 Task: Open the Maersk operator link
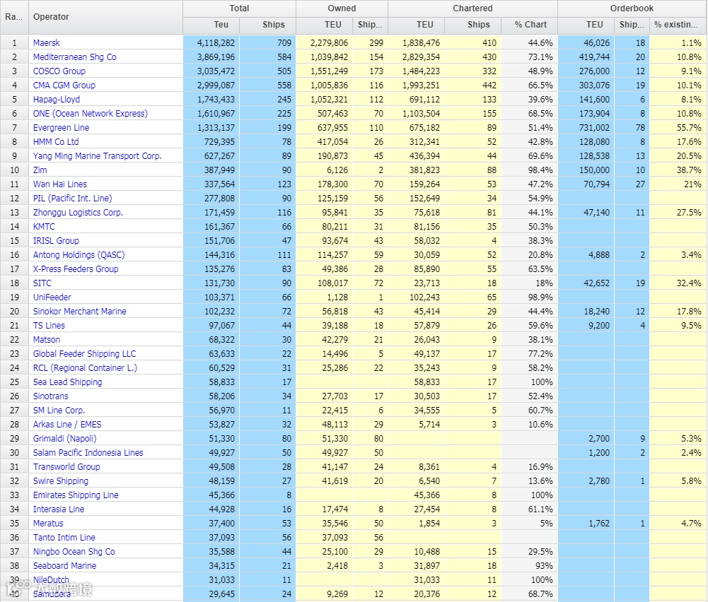coord(46,43)
